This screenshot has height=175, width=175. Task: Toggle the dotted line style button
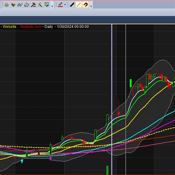(79, 5)
